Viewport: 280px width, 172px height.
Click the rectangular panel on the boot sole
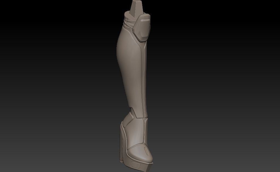pos(136,165)
